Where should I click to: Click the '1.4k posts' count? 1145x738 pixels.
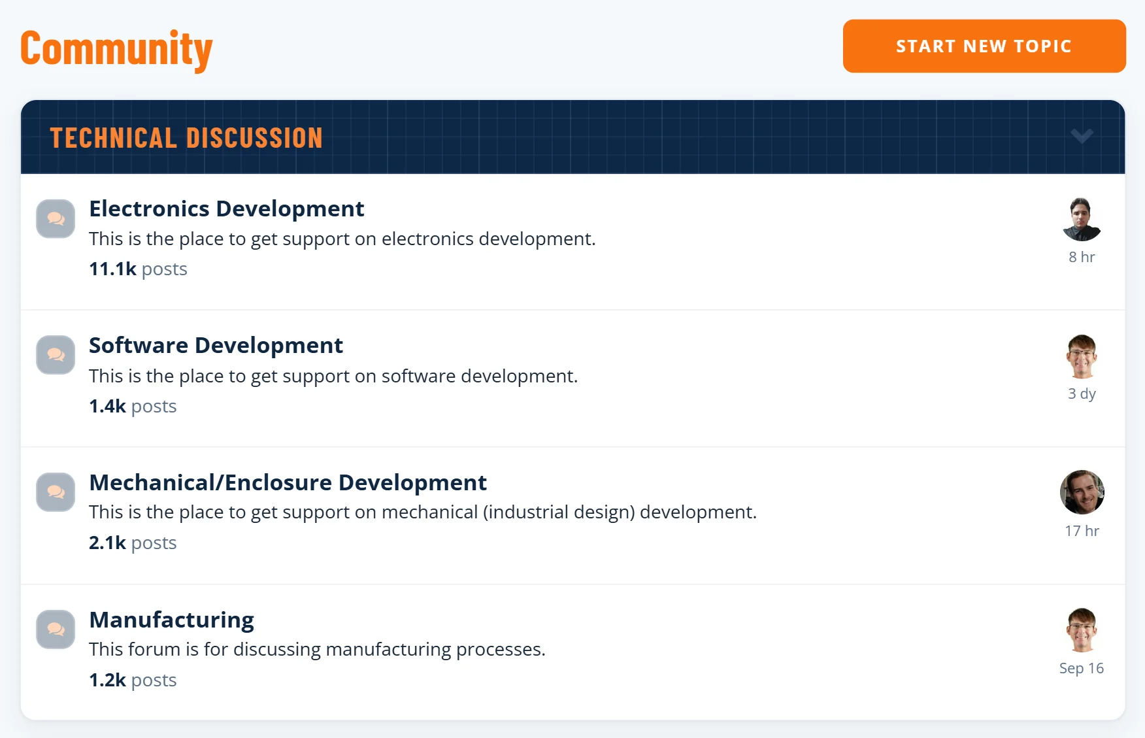pyautogui.click(x=133, y=406)
